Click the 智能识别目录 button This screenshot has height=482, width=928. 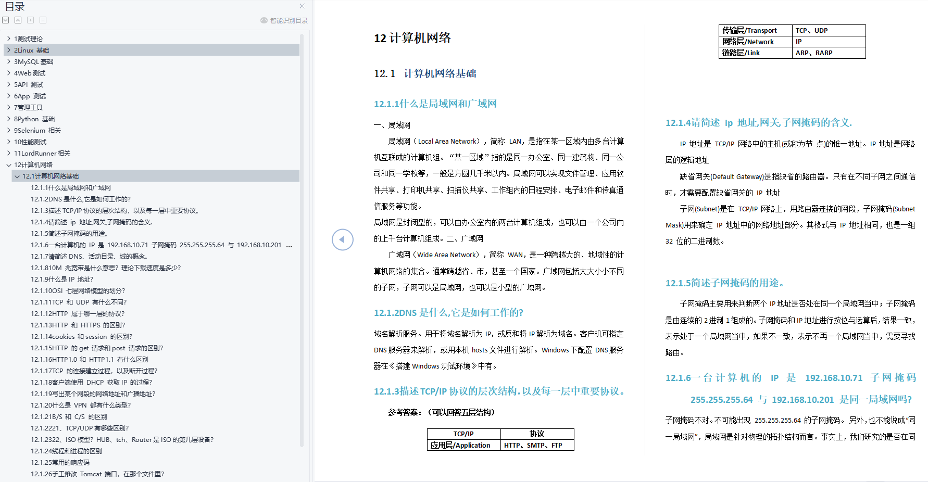[284, 21]
